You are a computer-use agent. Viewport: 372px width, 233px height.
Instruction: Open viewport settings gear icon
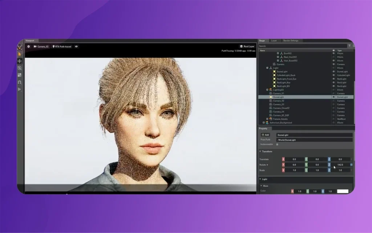pos(29,47)
